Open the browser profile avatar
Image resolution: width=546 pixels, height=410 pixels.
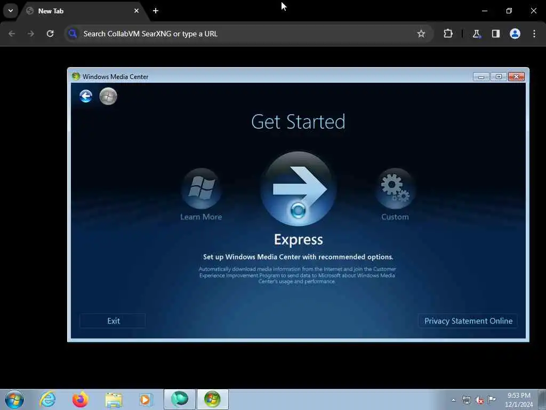point(515,34)
